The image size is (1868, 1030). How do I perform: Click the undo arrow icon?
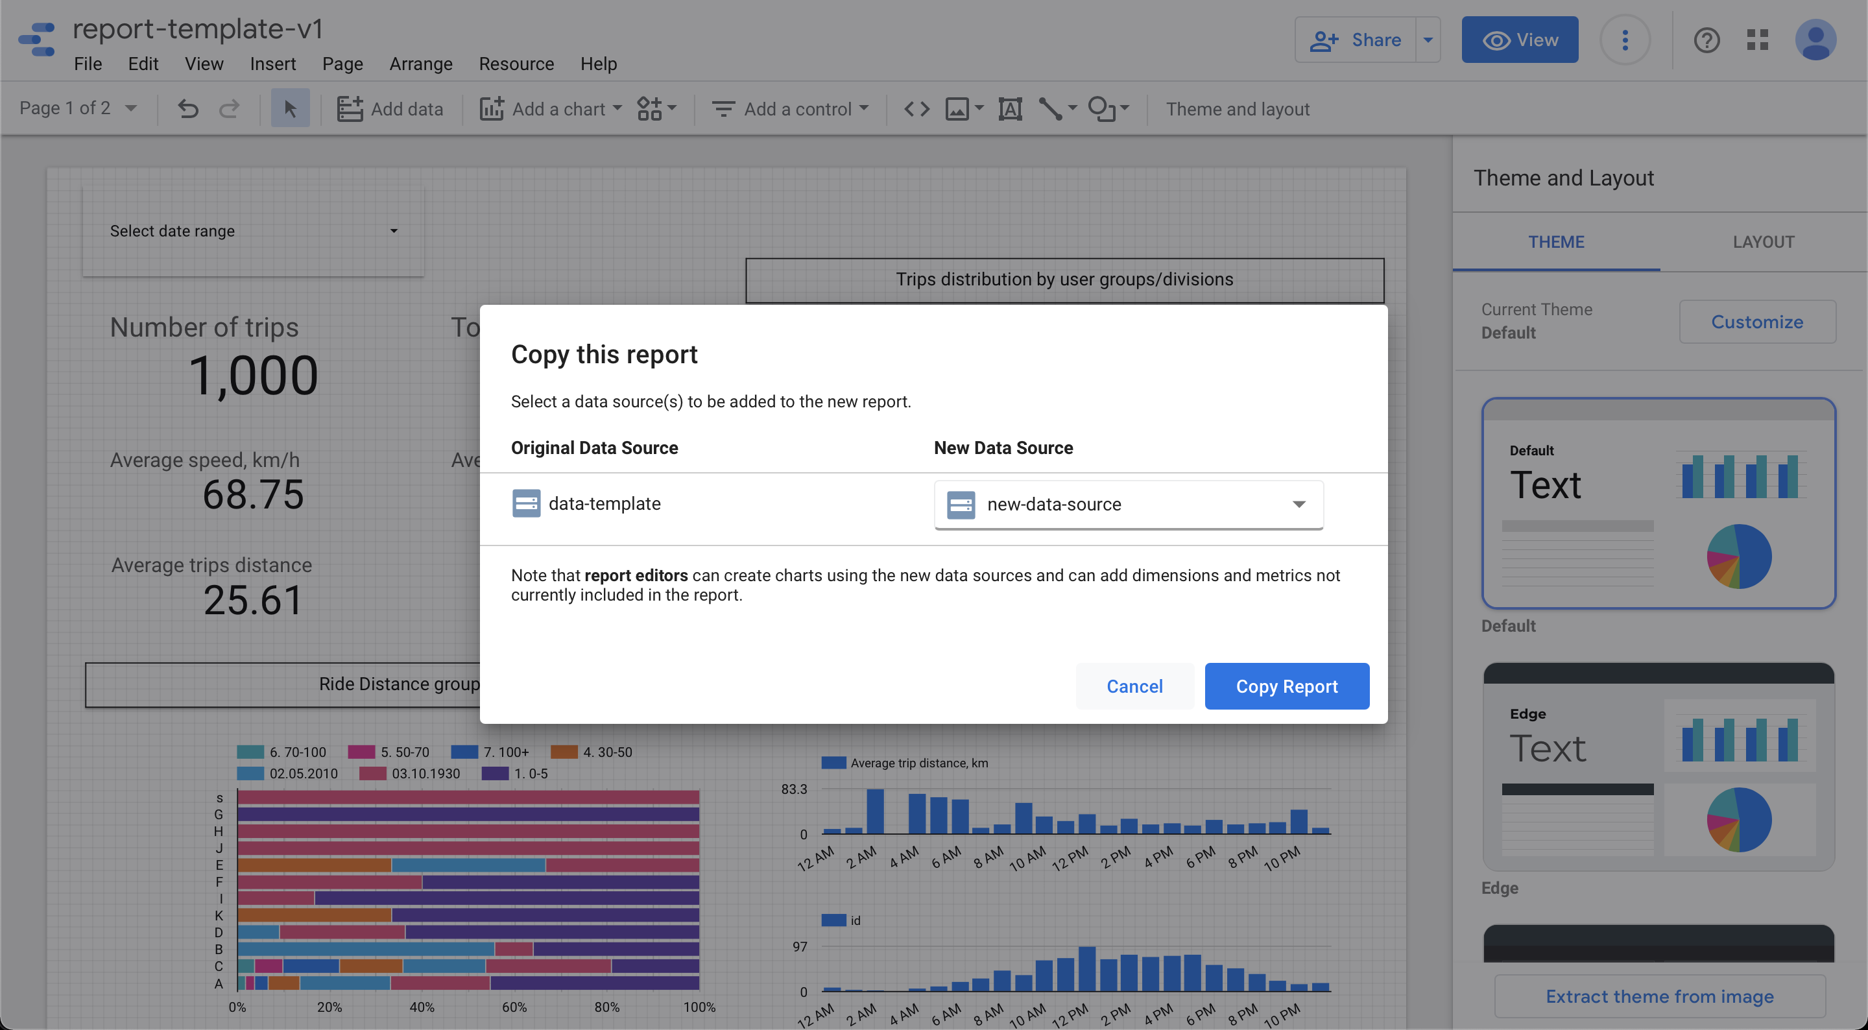click(x=188, y=109)
